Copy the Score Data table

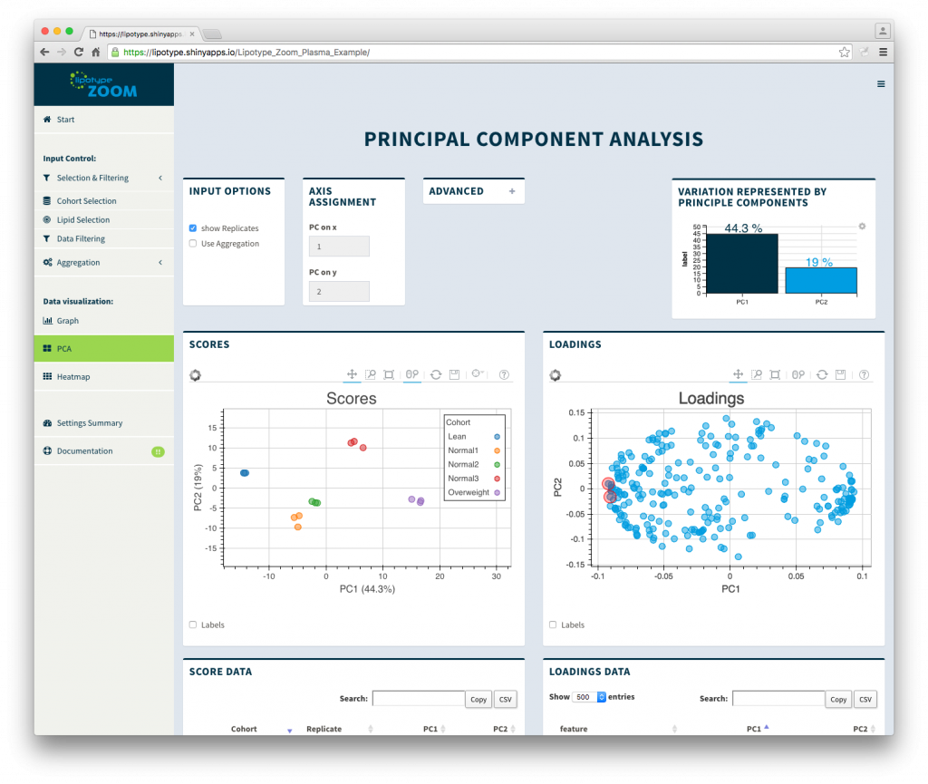click(478, 699)
